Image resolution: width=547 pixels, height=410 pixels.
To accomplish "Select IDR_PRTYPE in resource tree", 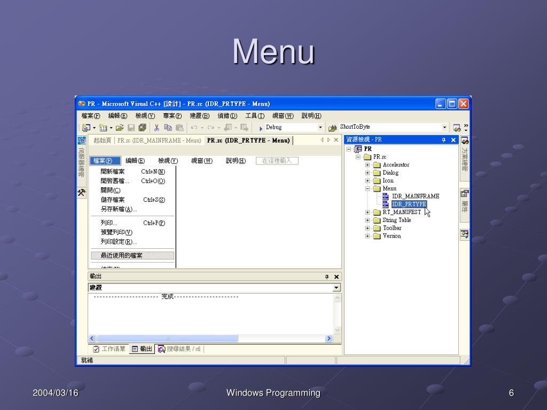I will [409, 204].
